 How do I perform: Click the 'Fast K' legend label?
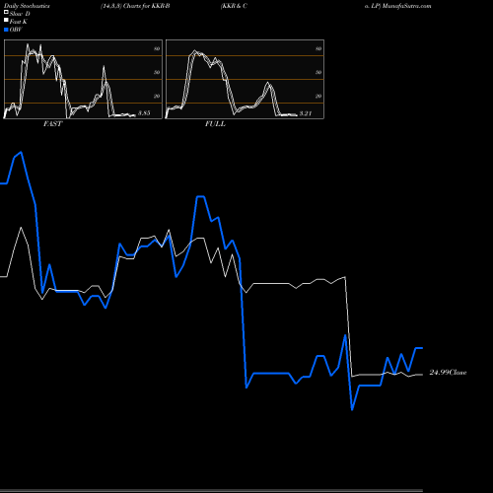click(18, 22)
